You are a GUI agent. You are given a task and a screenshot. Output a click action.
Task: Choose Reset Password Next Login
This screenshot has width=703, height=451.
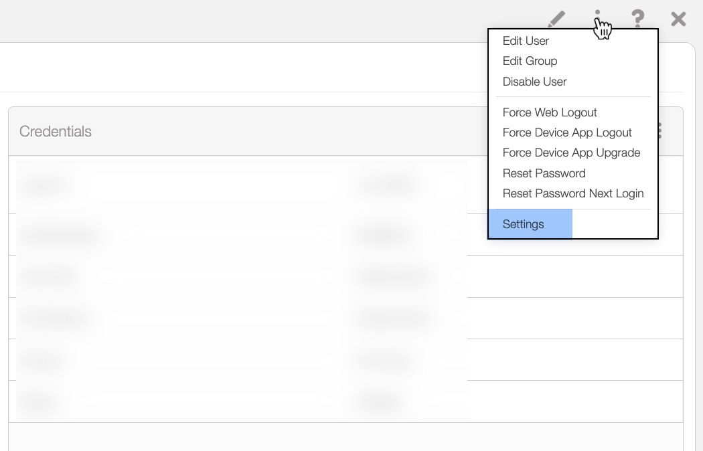572,193
